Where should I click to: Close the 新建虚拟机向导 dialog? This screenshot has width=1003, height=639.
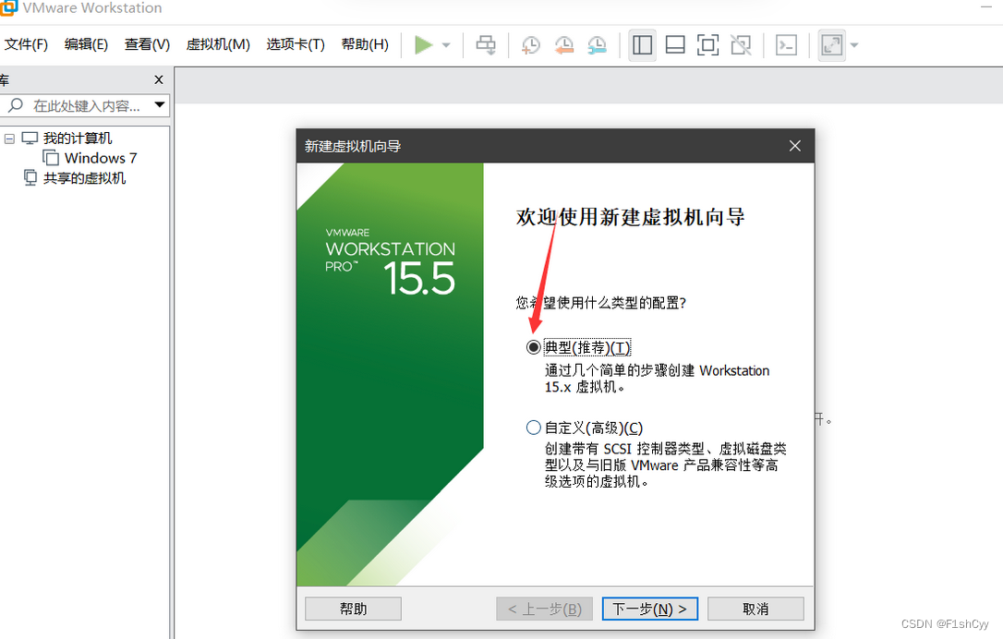[x=794, y=146]
